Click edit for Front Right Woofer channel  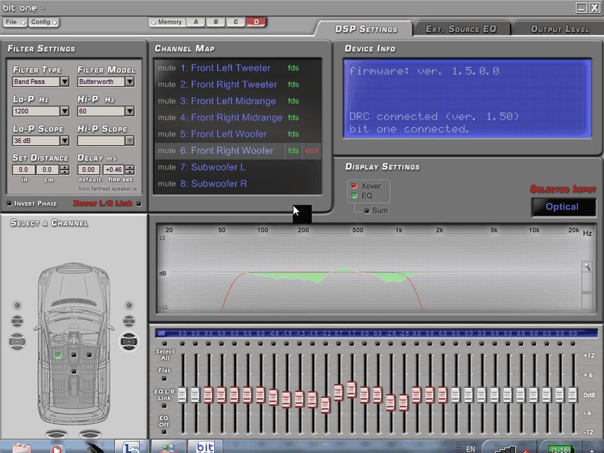click(x=312, y=151)
